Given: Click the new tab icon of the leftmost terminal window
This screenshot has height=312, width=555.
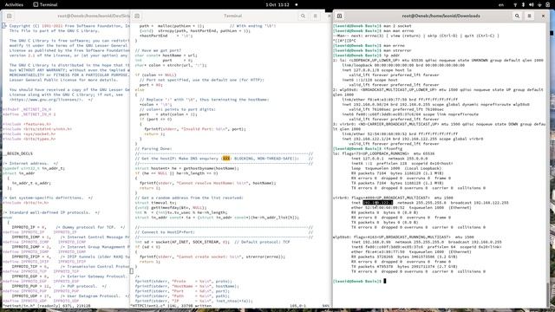Looking at the screenshot, I should coord(10,16).
